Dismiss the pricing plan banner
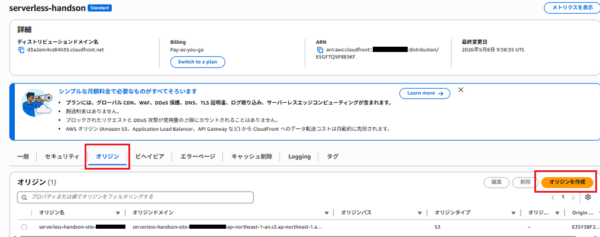The width and height of the screenshot is (600, 237). pos(461,90)
